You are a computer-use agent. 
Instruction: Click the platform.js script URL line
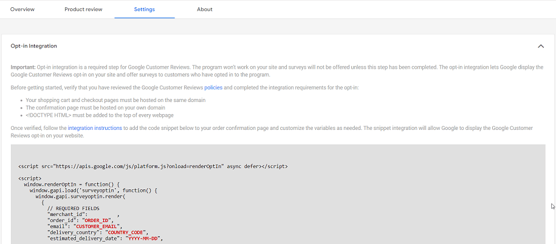(x=153, y=166)
